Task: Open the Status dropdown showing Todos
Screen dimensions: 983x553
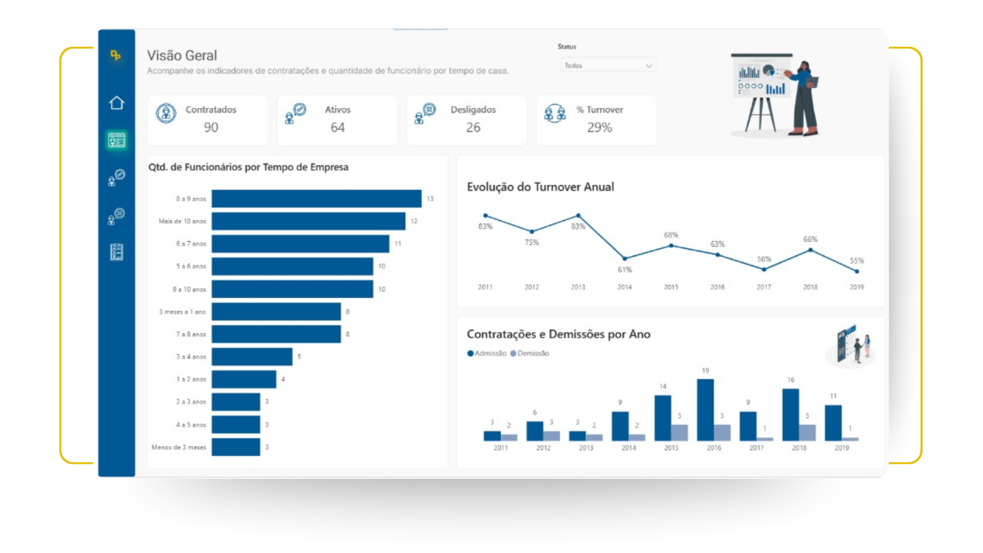Action: click(608, 66)
